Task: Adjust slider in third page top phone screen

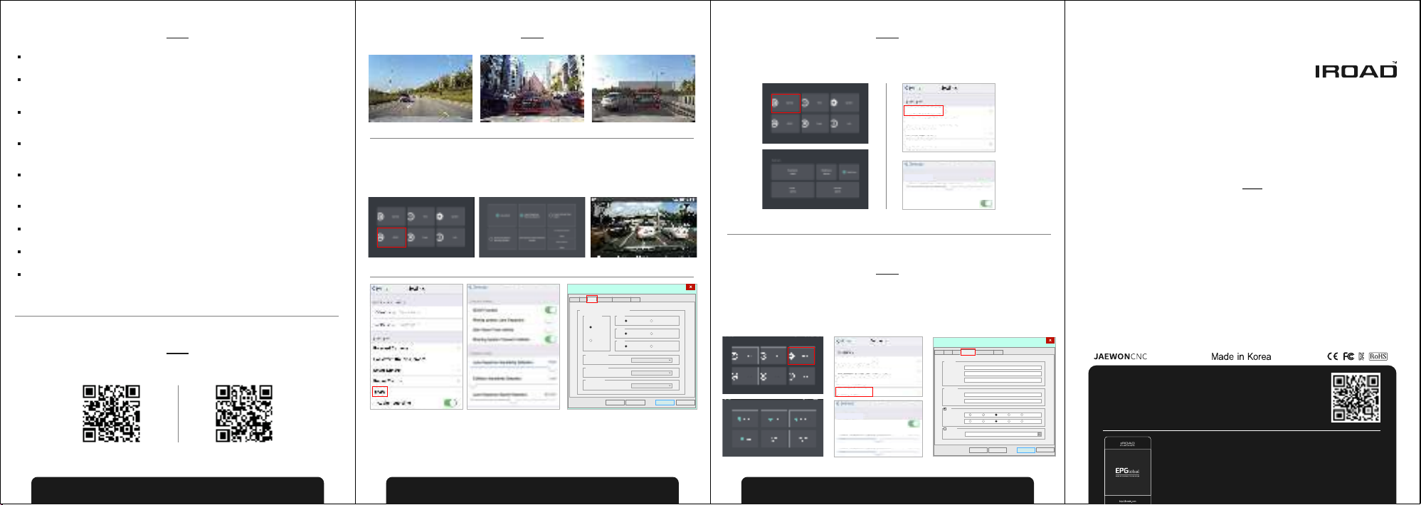Action: tap(948, 187)
